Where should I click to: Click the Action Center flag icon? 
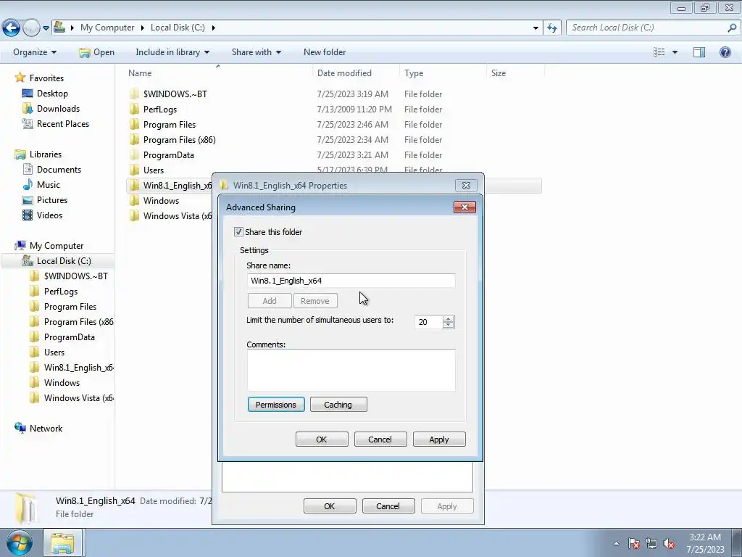[x=634, y=543]
